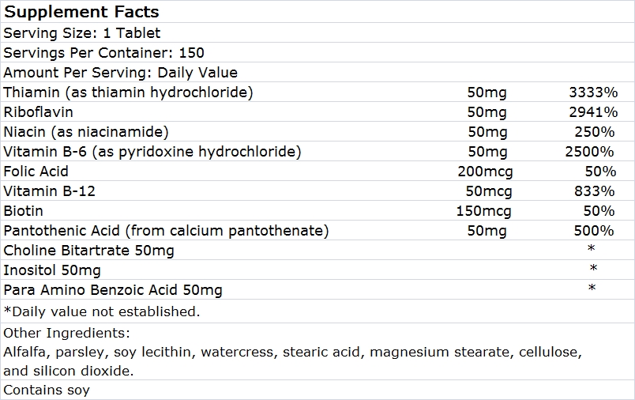Click the Vitamin B-12 row label
This screenshot has height=400, width=635.
(x=44, y=191)
